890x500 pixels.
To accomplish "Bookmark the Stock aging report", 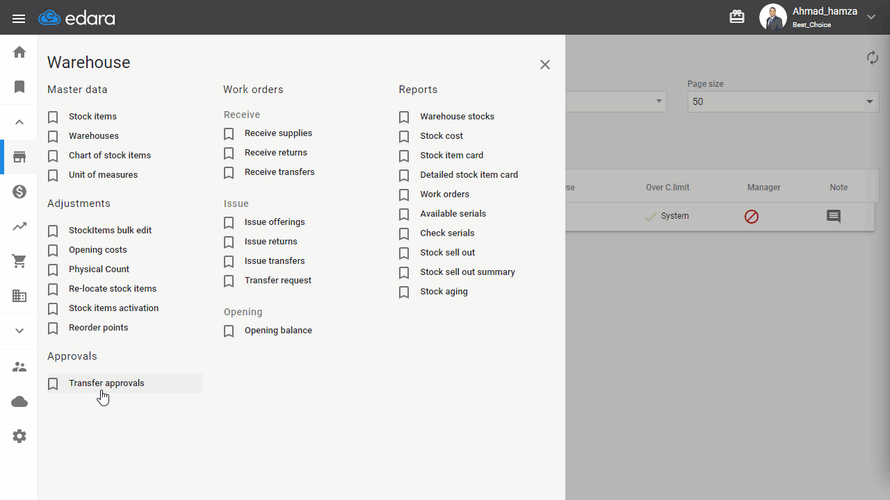I will coord(404,292).
